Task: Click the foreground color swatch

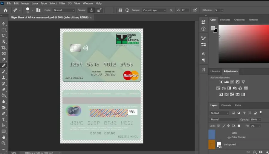Action: 213,28
